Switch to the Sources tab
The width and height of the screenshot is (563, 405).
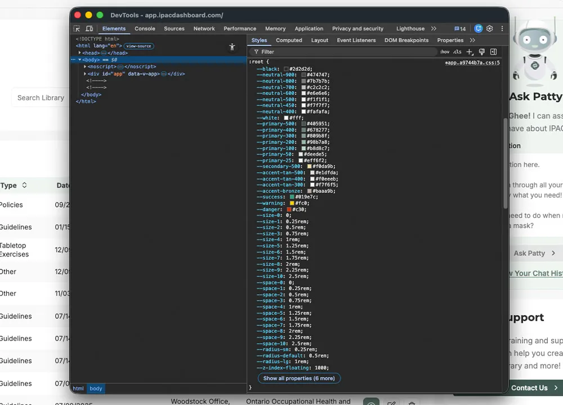174,29
